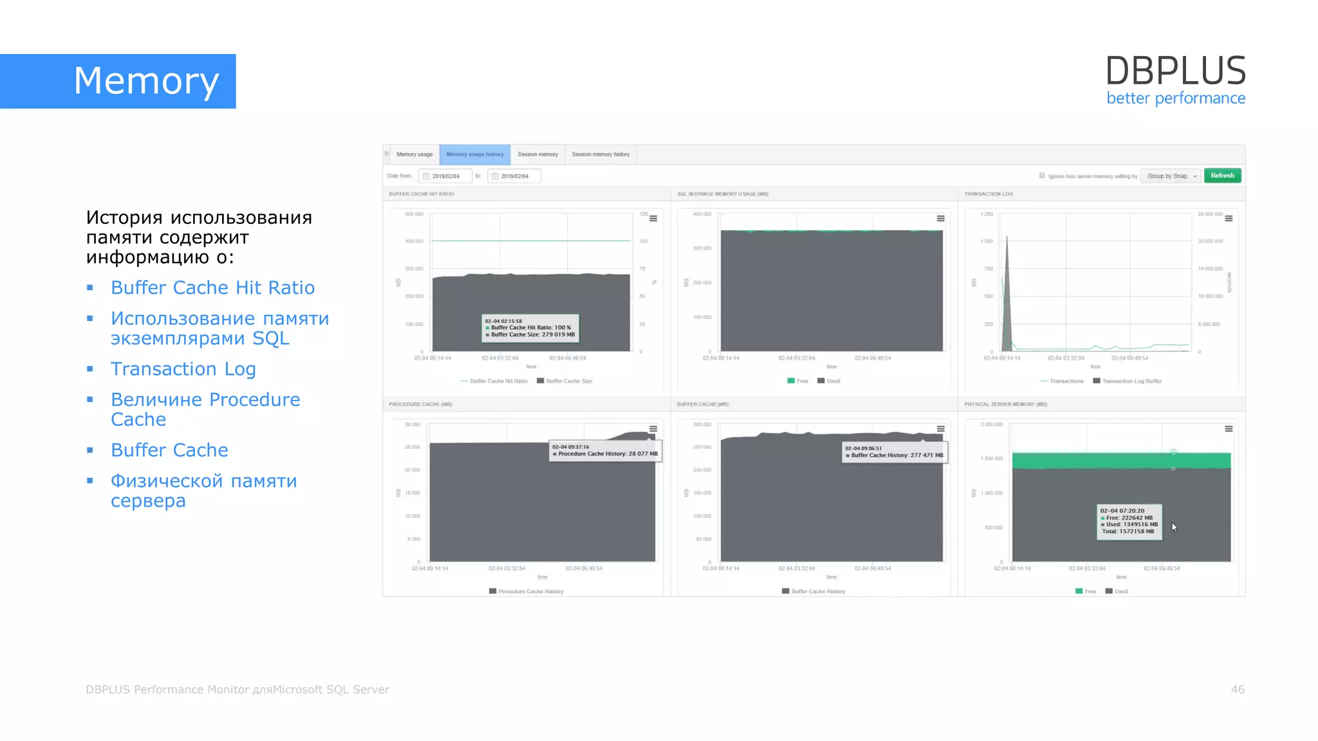Toggle Transaction Log Buffer legend series

(x=1128, y=381)
